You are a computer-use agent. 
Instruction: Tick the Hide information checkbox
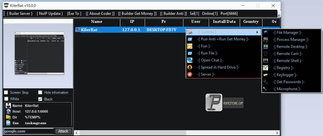tap(40, 93)
